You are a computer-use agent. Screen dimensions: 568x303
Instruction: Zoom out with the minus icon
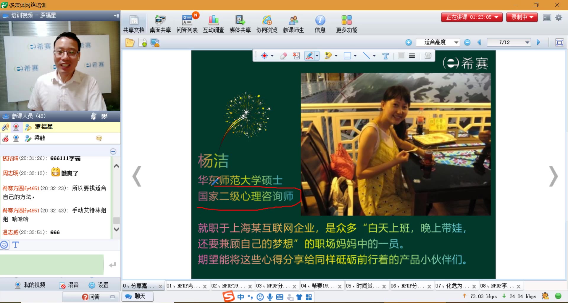tap(467, 42)
